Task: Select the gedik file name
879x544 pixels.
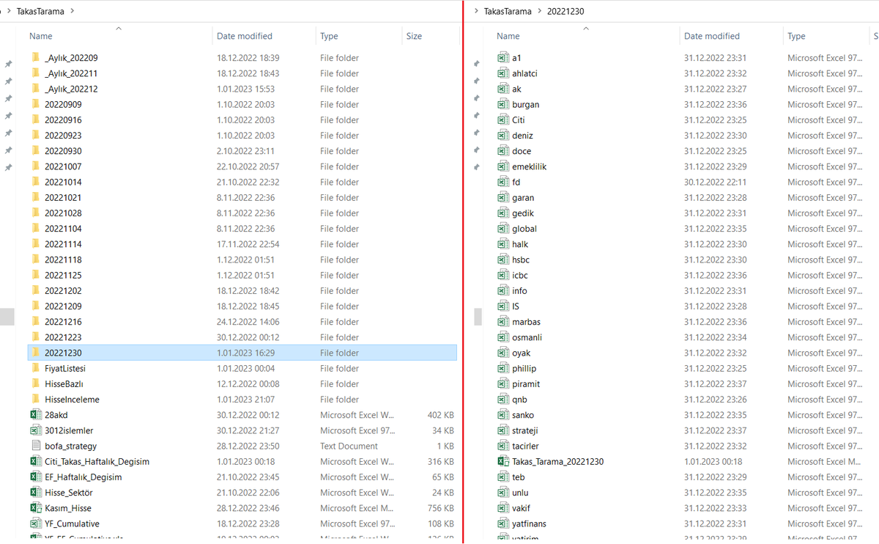Action: (523, 213)
